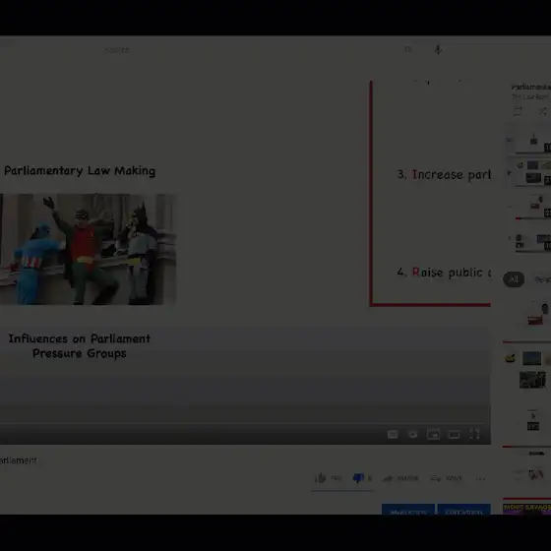The image size is (551, 551).
Task: Enter fullscreen from the video player
Action: click(474, 435)
